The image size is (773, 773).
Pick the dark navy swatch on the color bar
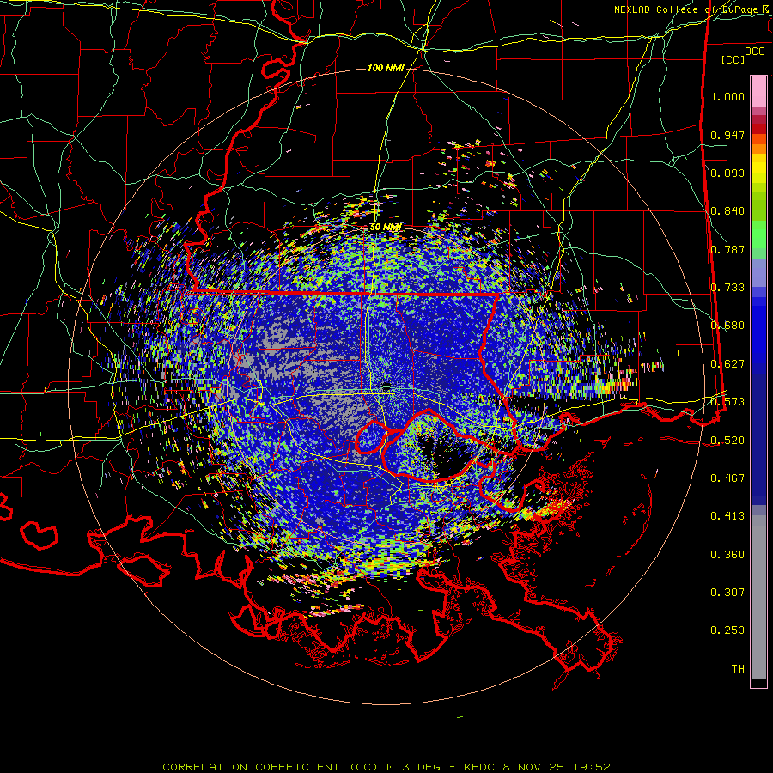pyautogui.click(x=758, y=434)
